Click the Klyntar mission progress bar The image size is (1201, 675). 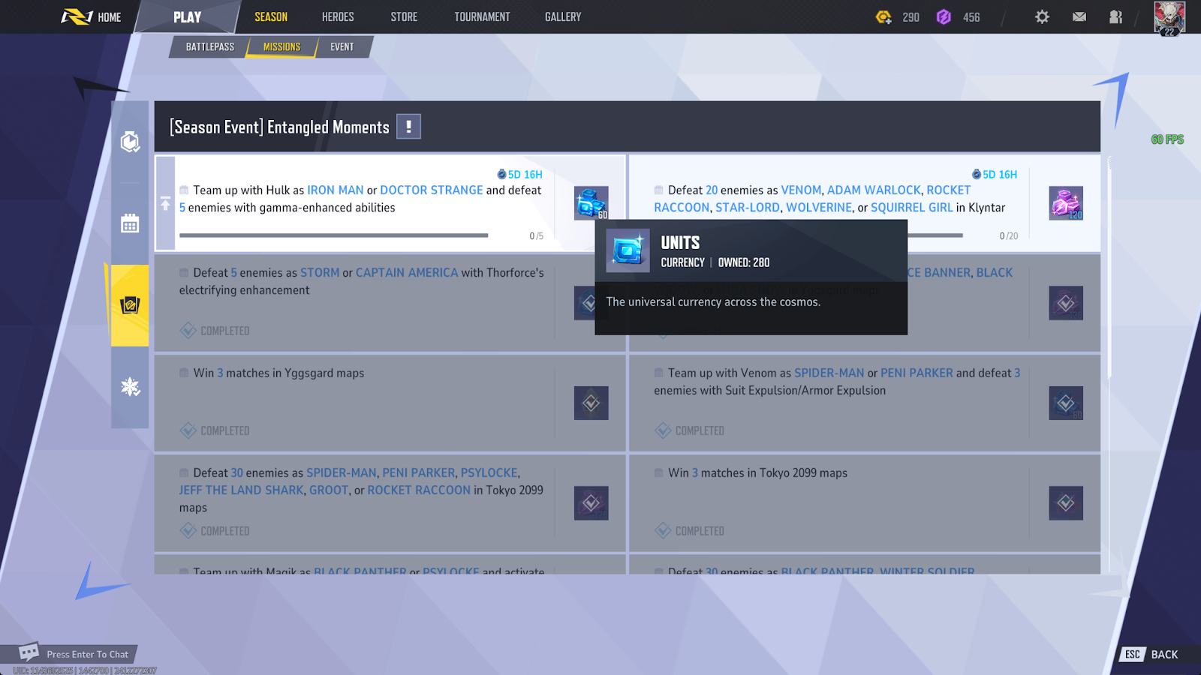coord(935,235)
